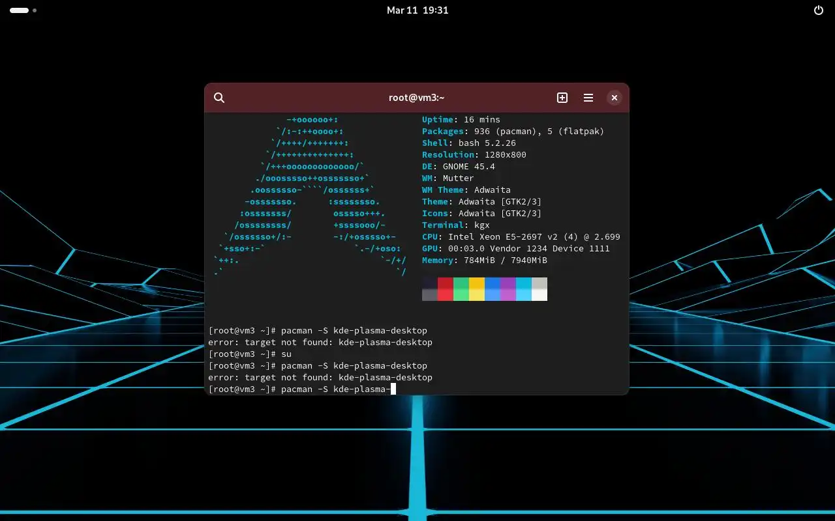
Task: Click the root@vm3:~ window title
Action: point(417,98)
